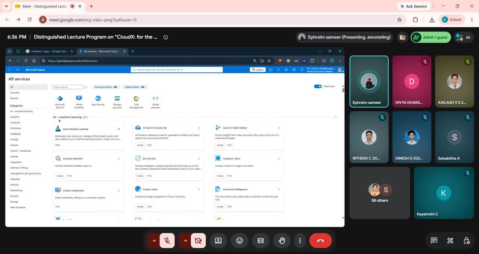Open a new Chrome tab
The image size is (479, 254).
(x=91, y=6)
